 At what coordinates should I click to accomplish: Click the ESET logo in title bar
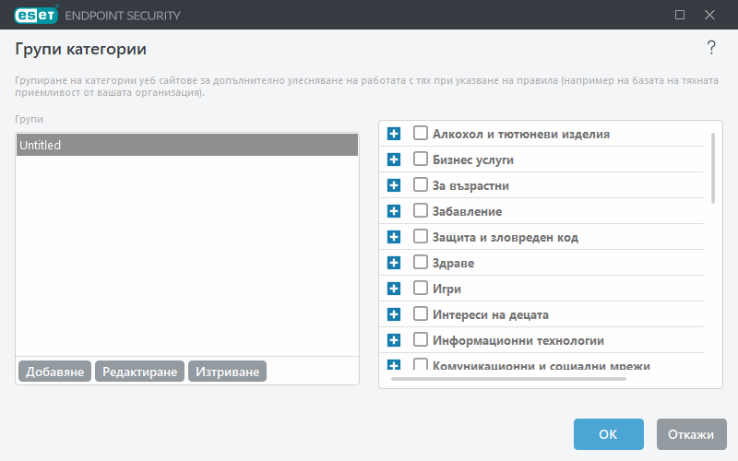point(34,15)
